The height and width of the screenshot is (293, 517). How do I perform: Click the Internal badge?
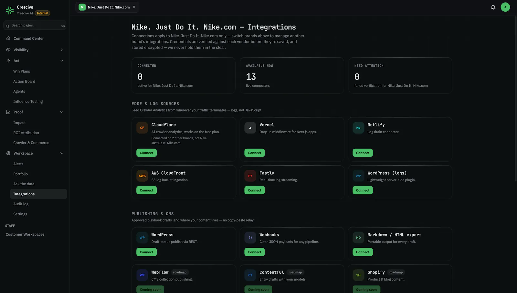click(x=42, y=13)
